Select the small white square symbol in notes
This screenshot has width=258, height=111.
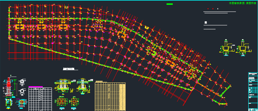tap(206, 23)
